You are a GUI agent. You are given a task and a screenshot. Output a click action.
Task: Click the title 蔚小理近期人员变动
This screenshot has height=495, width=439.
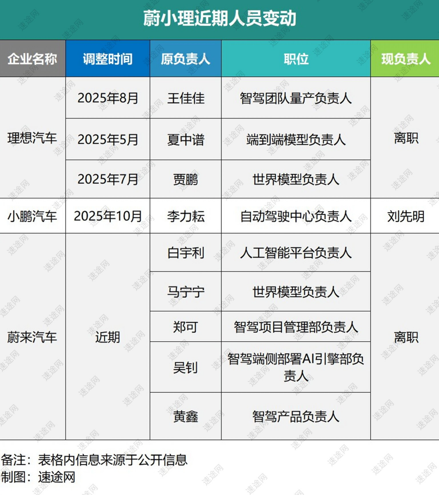coord(219,19)
